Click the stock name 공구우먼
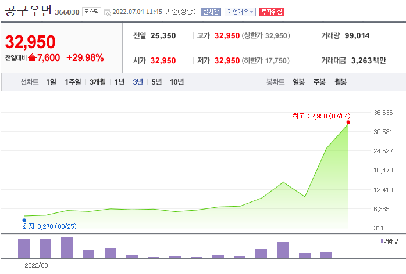 (28, 11)
